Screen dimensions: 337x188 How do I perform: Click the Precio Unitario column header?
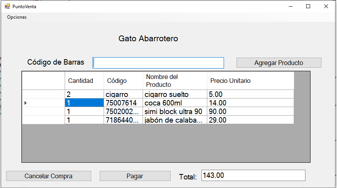pyautogui.click(x=251, y=81)
